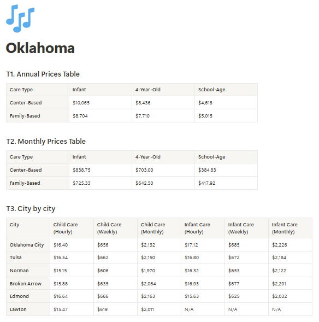Screen dimensions: 319x322
Task: Select the City column header cell
Action: (x=28, y=228)
